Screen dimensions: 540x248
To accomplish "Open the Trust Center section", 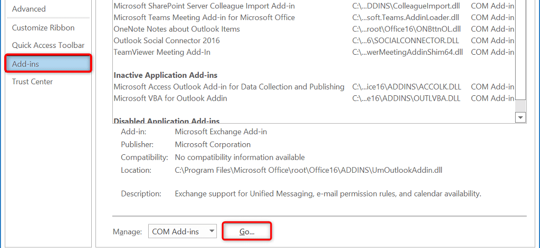I will (x=32, y=82).
